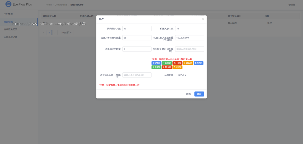The height and width of the screenshot is (144, 303).
Task: Open the 10 条/页 page size dropdown
Action: pyautogui.click(x=67, y=32)
